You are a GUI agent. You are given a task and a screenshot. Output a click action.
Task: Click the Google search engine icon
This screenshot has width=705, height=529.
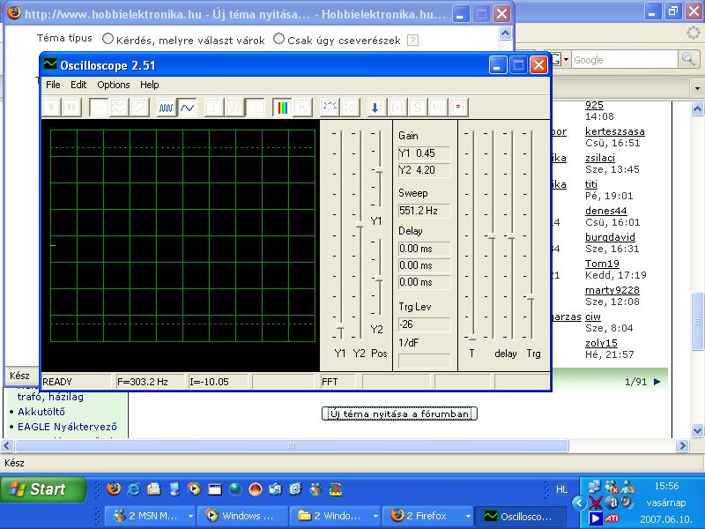tap(556, 59)
